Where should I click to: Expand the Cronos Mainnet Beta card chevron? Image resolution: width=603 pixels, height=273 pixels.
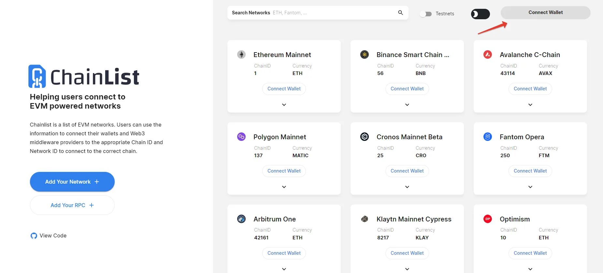(x=407, y=187)
